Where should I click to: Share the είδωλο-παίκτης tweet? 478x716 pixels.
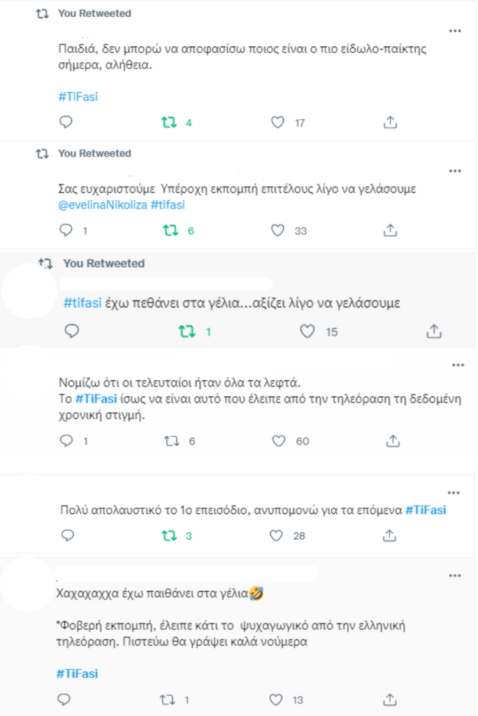(x=391, y=122)
